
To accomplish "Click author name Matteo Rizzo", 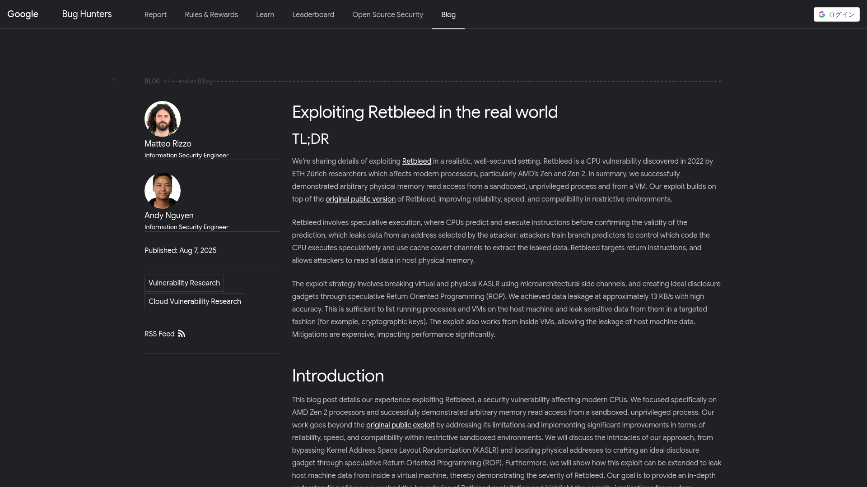I will [x=168, y=144].
